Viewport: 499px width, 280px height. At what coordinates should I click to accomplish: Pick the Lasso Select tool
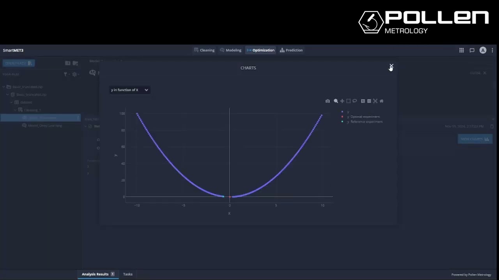(x=355, y=101)
